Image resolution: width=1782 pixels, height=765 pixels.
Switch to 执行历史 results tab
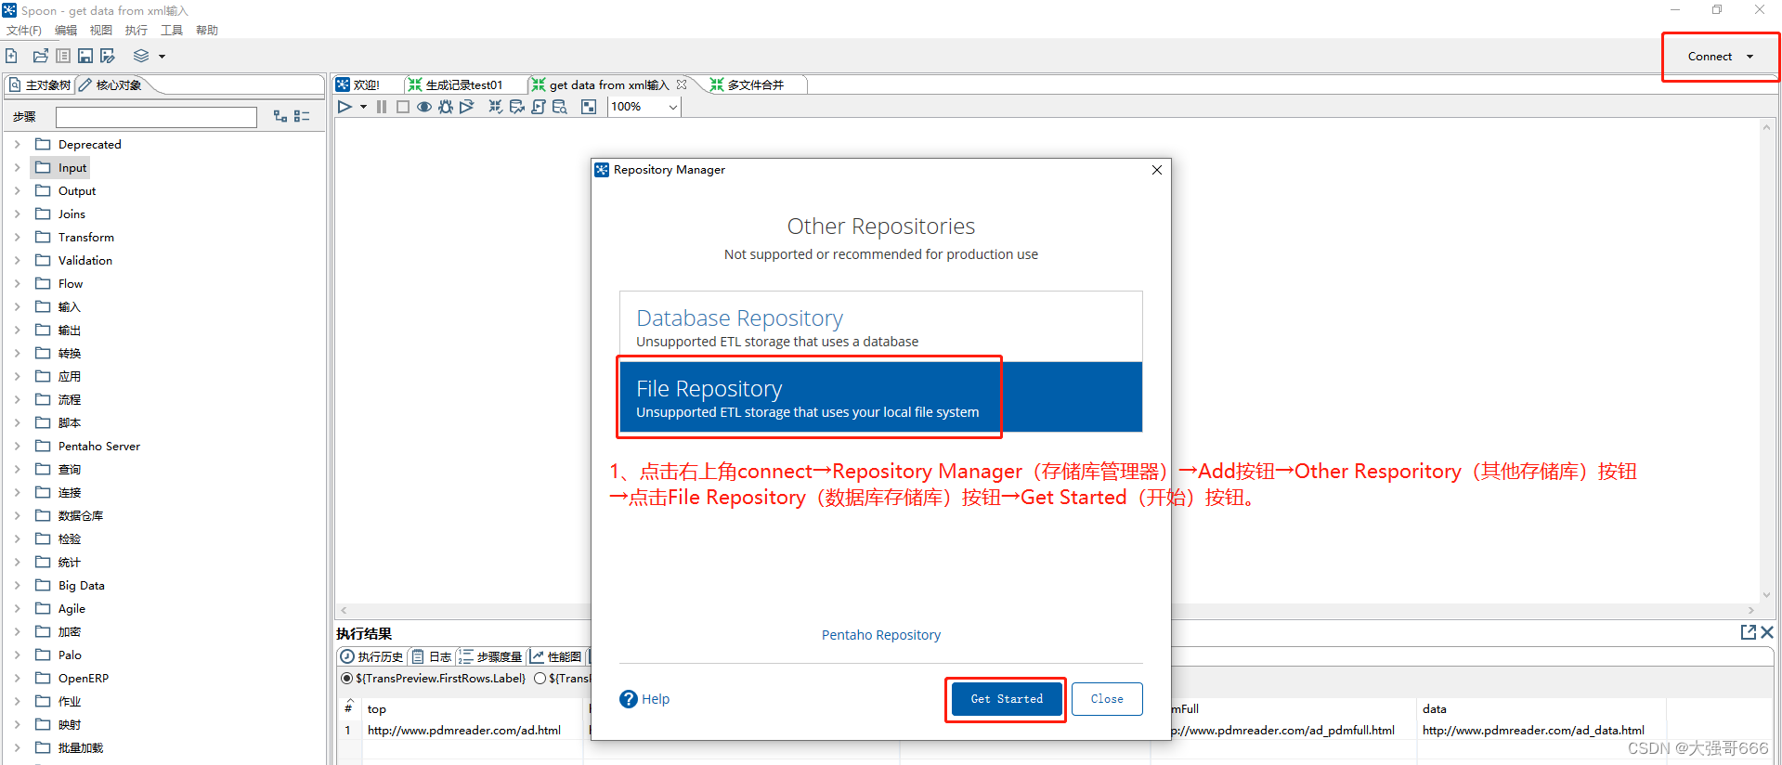click(x=371, y=656)
